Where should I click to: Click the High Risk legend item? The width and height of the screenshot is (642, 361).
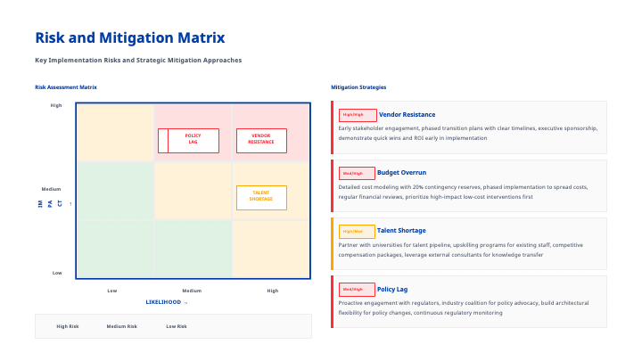point(68,326)
